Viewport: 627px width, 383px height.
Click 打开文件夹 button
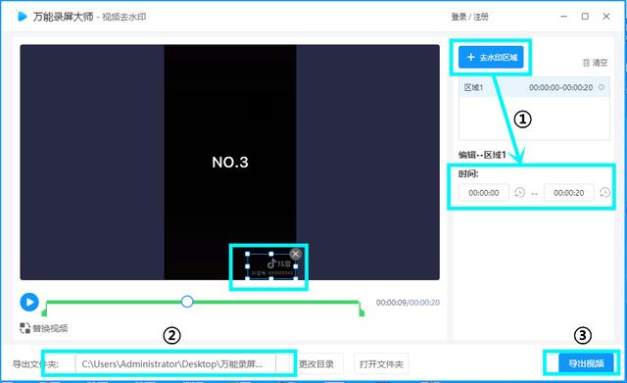[381, 363]
